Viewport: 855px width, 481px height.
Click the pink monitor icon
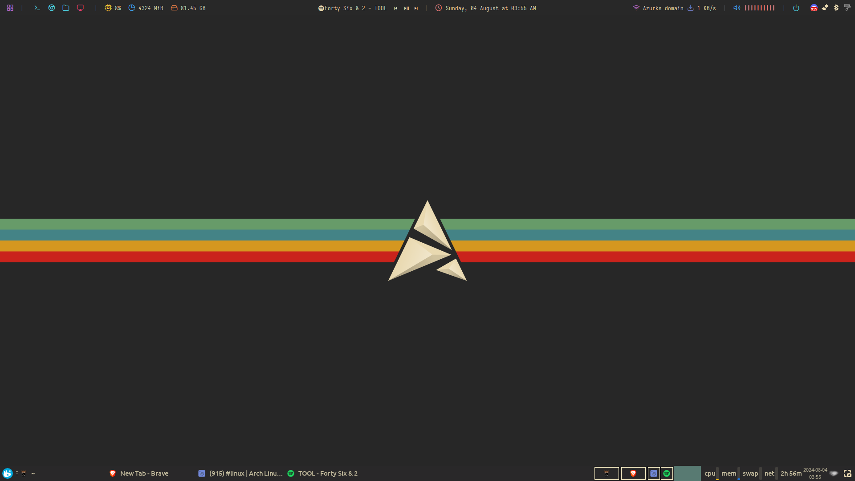[x=80, y=8]
